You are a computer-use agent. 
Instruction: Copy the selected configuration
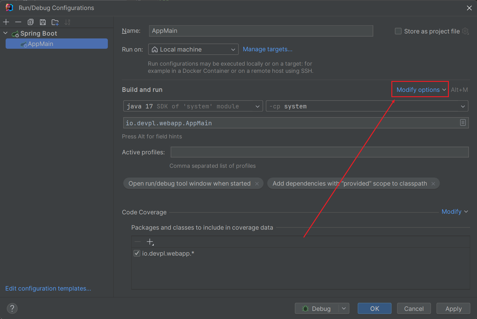click(30, 22)
